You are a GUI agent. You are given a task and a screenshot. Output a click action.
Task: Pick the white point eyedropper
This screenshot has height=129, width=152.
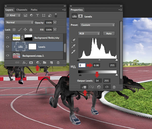click(x=73, y=51)
